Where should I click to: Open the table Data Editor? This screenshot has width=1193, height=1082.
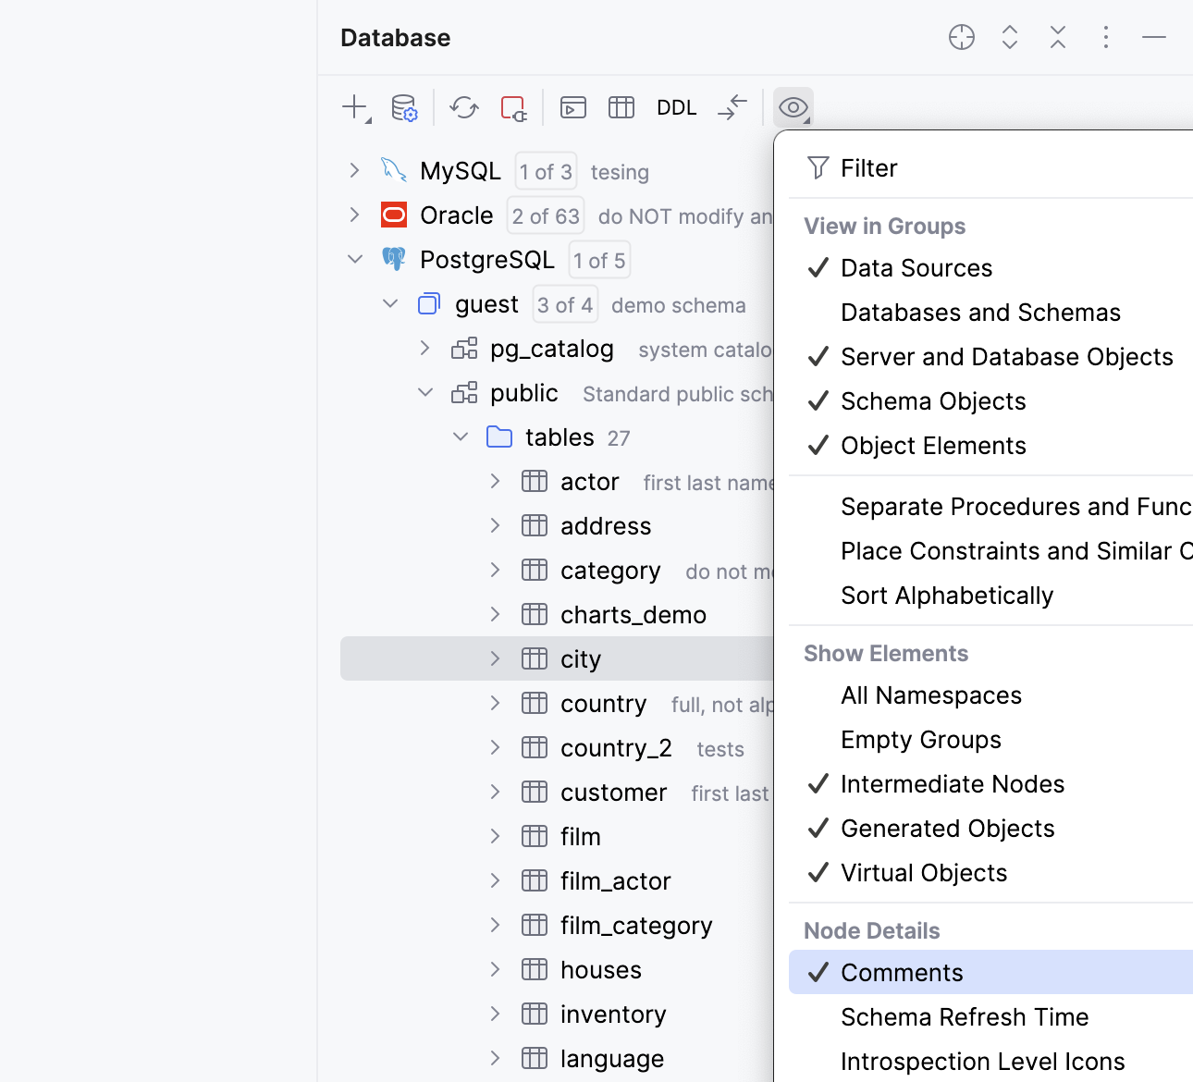(x=621, y=107)
